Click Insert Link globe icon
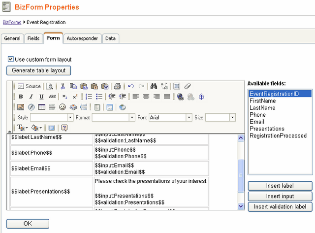The height and width of the screenshot is (233, 315). (x=181, y=97)
